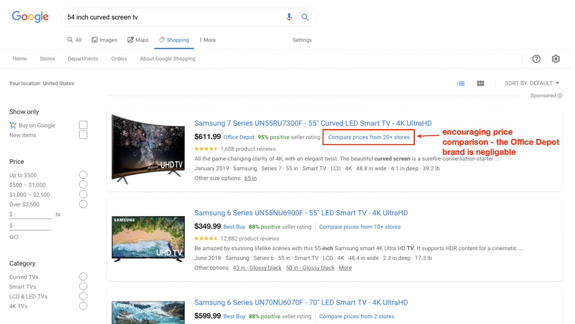Viewport: 575px width, 324px height.
Task: Select $1,000 – $2,500 price range
Action: click(x=83, y=194)
